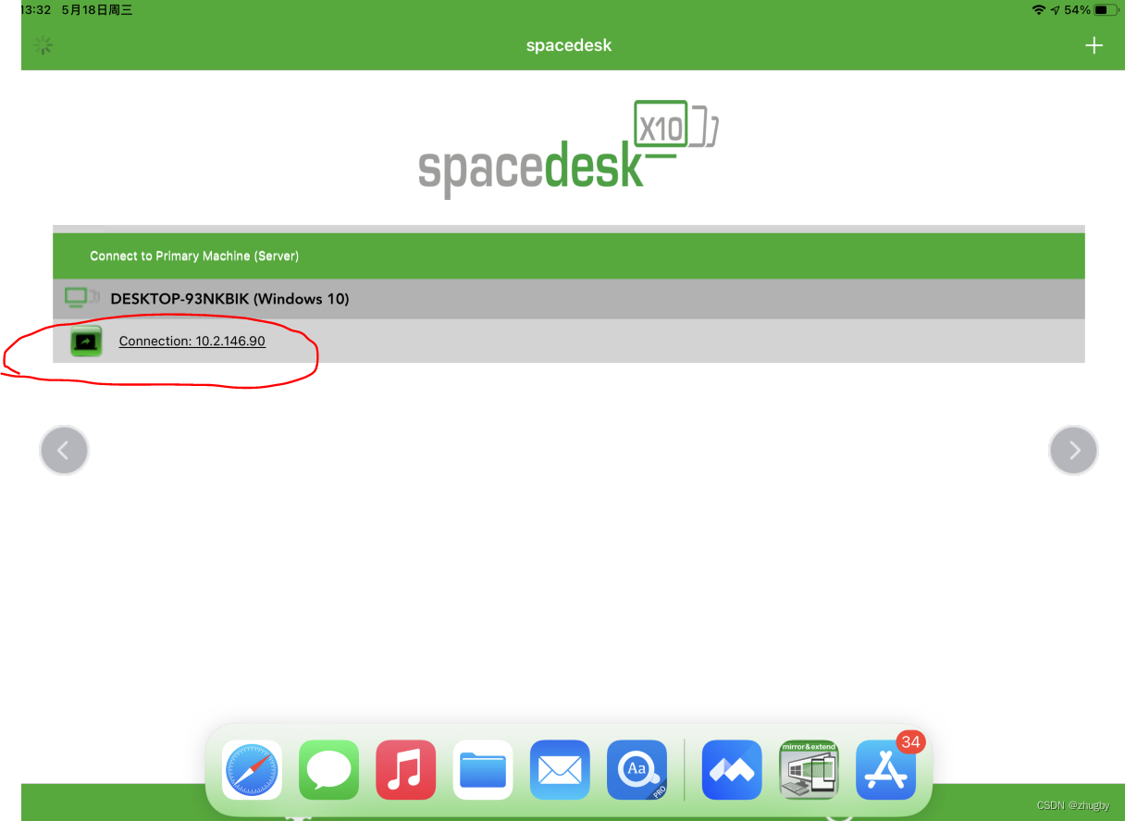Tap the Wi-Fi status icon
This screenshot has width=1125, height=821.
[x=1039, y=10]
